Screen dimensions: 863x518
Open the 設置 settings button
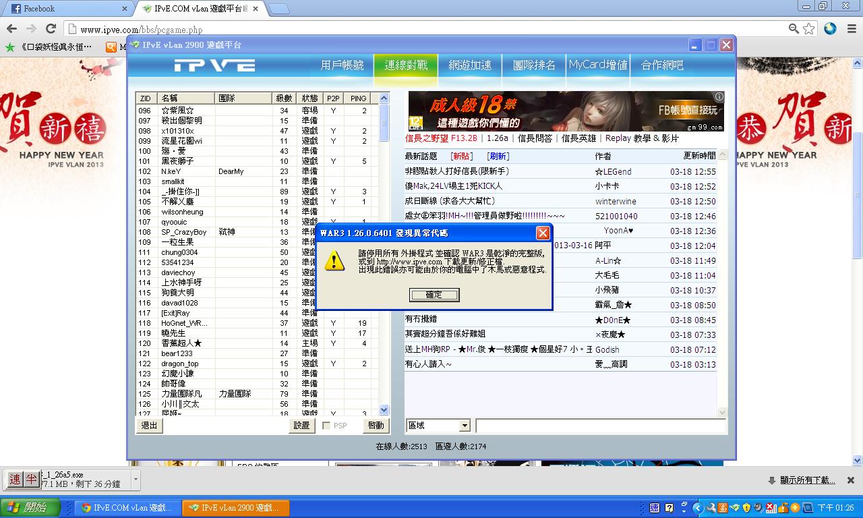pyautogui.click(x=301, y=426)
